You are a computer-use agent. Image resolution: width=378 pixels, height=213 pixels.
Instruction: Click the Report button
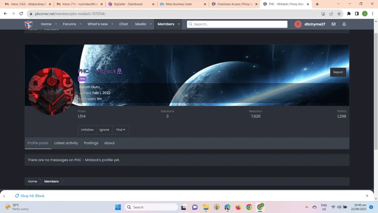pos(338,72)
